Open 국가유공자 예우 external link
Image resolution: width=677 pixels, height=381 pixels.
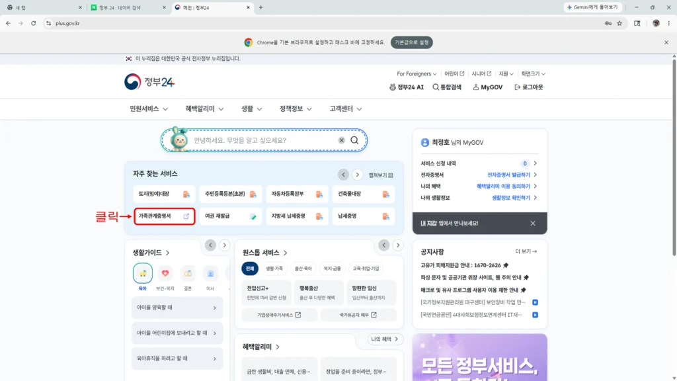(x=358, y=315)
